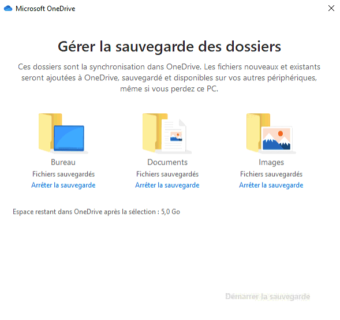Select the Bureau folder icon
Screen dimensions: 340x320
coord(63,133)
